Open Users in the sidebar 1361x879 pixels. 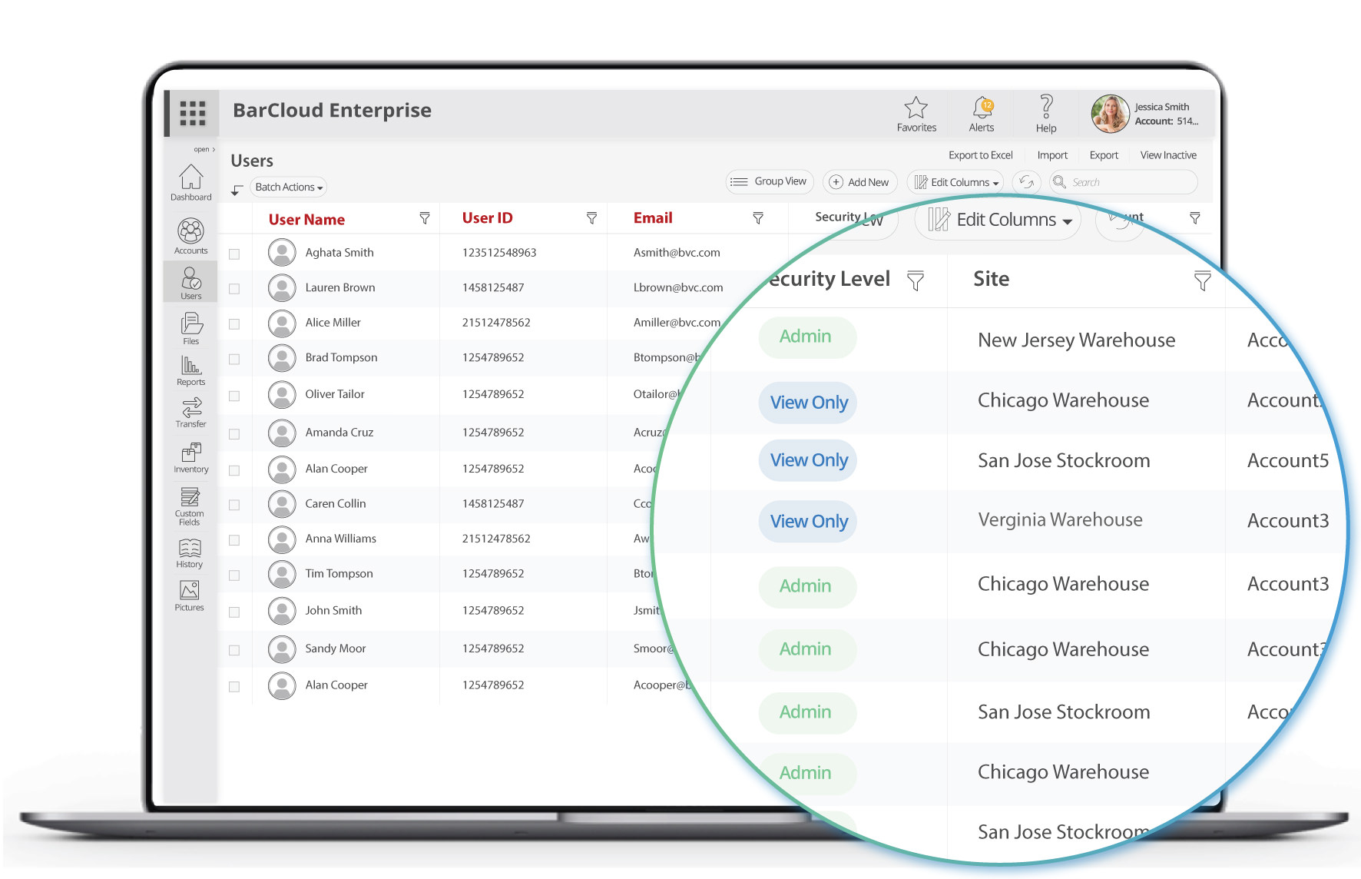coord(190,282)
